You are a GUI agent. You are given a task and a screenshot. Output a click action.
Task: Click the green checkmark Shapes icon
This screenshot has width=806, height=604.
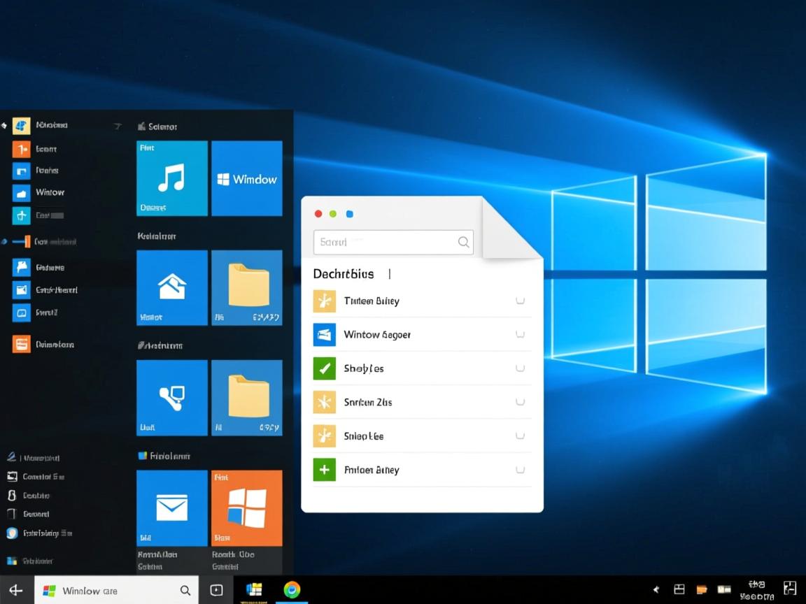(324, 368)
